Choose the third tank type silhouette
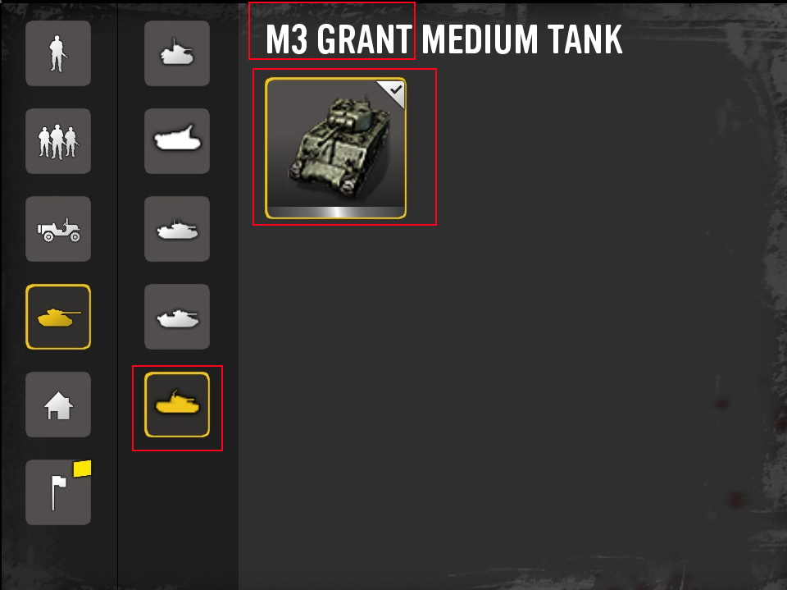 click(x=177, y=229)
